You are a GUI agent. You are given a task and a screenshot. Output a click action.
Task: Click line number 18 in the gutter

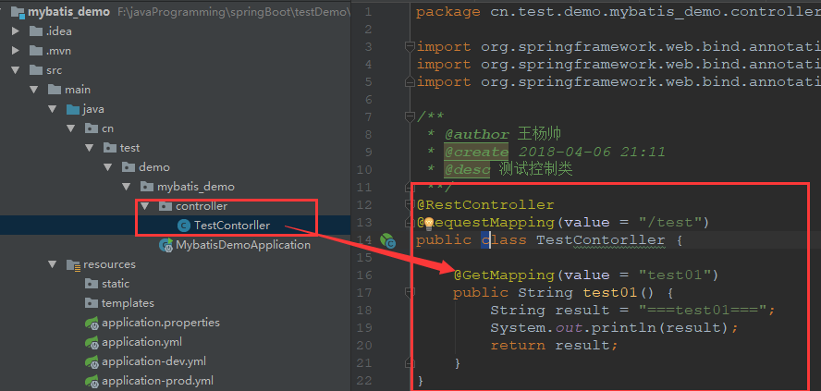pos(366,310)
